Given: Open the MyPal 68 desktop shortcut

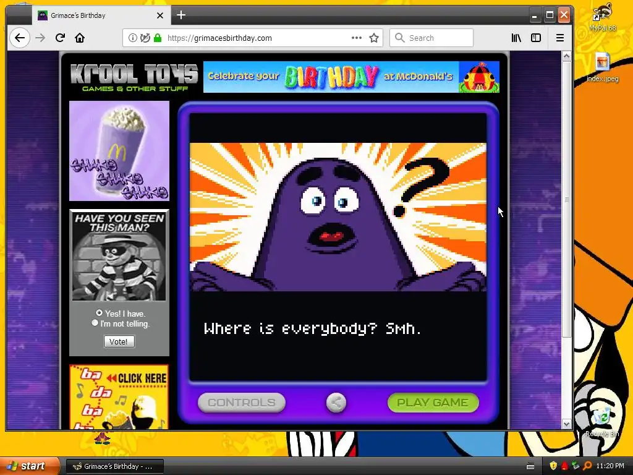Looking at the screenshot, I should pos(602,18).
